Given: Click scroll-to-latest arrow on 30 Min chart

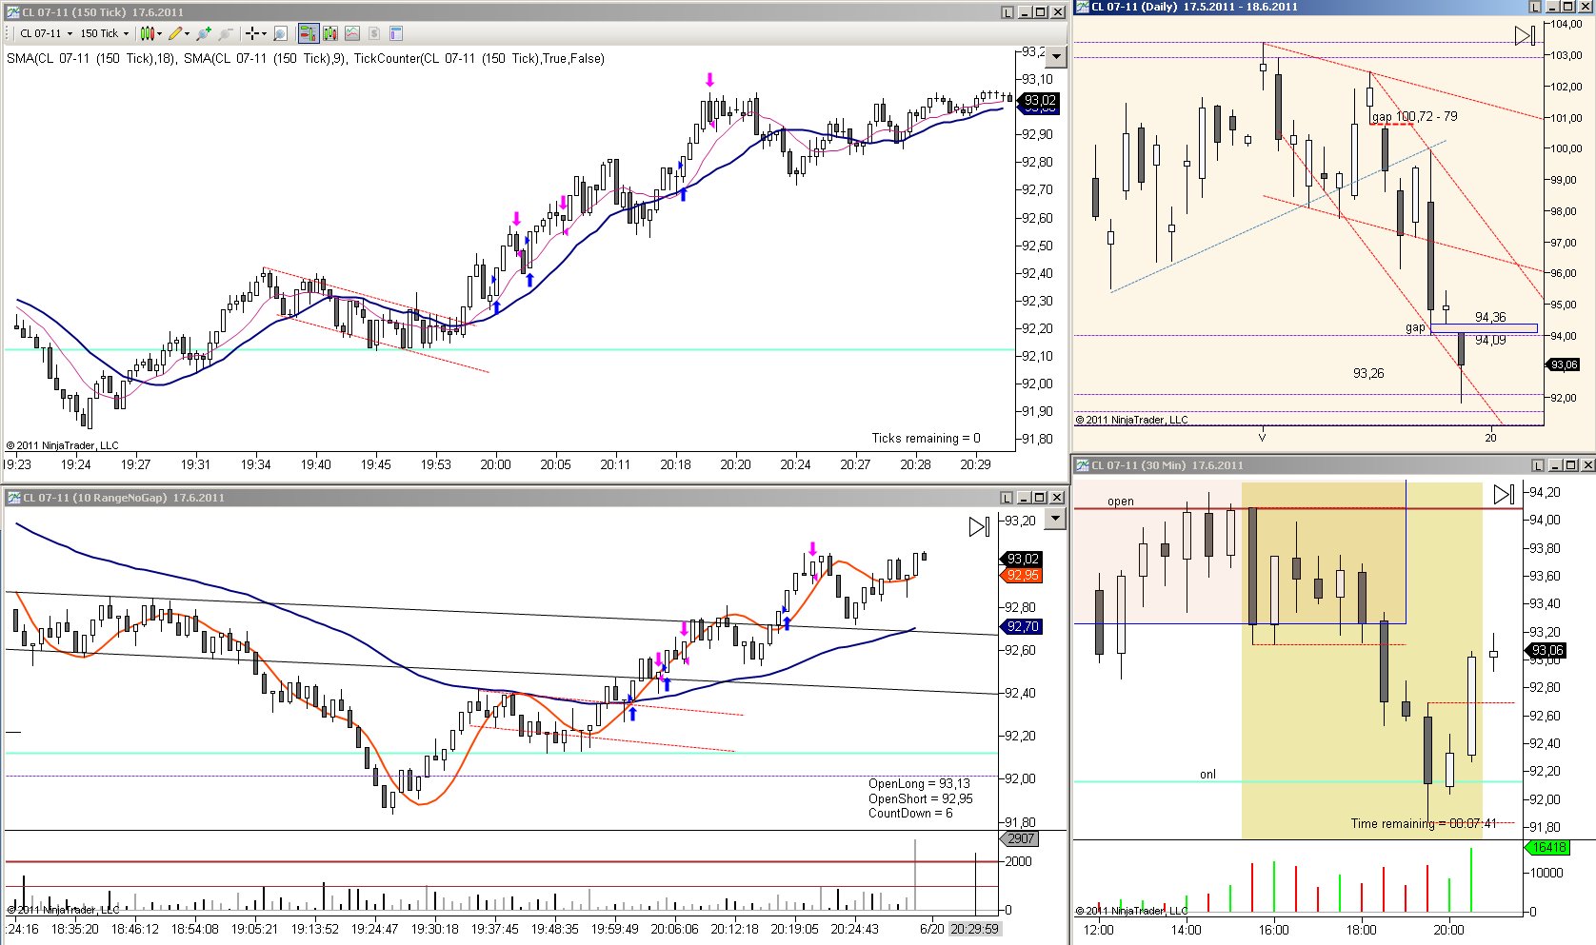Looking at the screenshot, I should [1504, 494].
